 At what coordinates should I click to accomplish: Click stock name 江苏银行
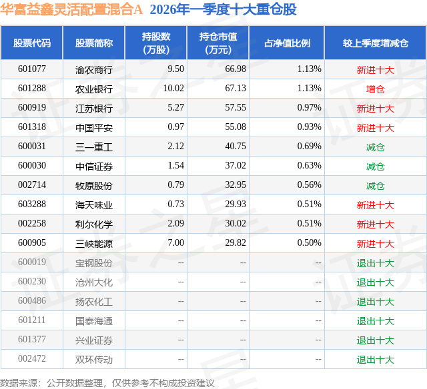click(94, 109)
